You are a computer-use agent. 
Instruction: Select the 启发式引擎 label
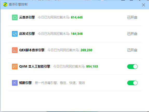(x=27, y=34)
